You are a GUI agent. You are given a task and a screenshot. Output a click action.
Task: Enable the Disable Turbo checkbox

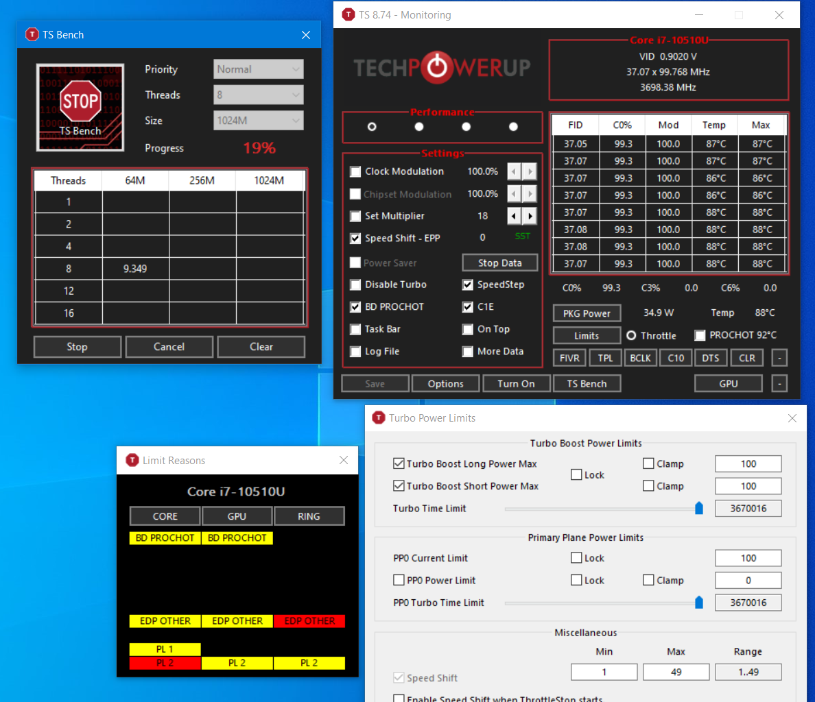point(355,285)
